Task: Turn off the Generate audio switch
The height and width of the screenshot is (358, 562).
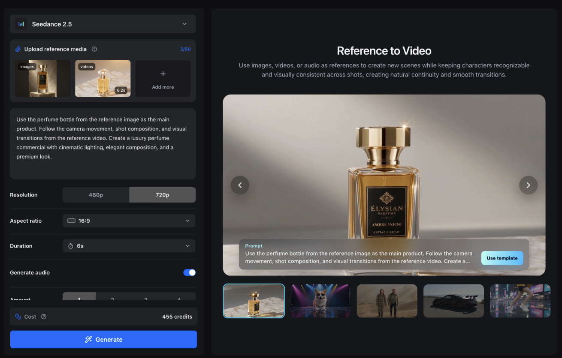Action: click(190, 273)
